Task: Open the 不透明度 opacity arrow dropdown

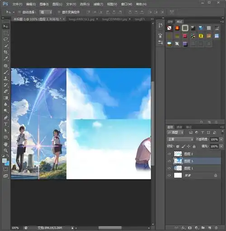Action: pos(221,139)
